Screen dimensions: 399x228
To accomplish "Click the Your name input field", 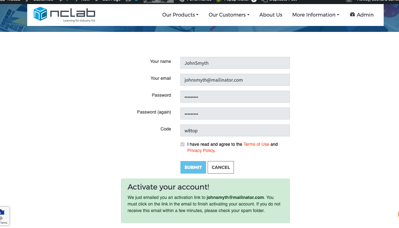I will (235, 63).
